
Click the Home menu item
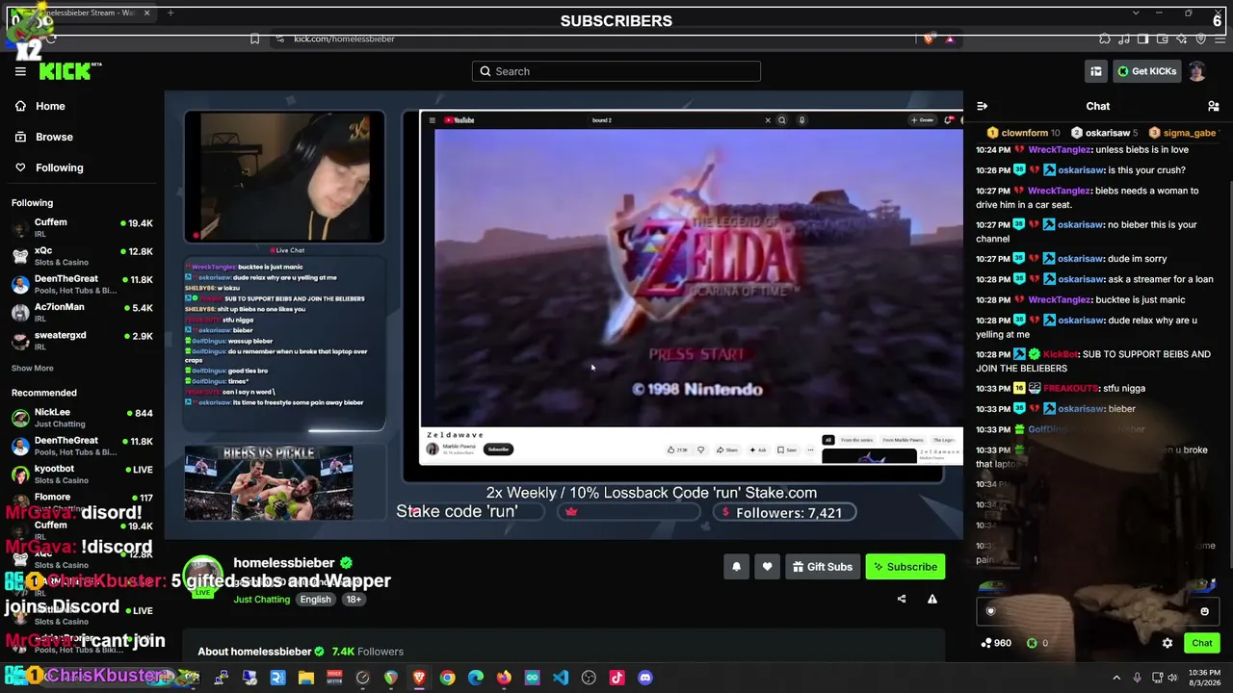[82, 106]
